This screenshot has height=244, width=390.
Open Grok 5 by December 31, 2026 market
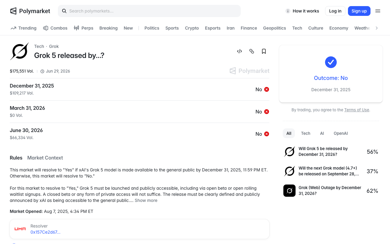point(331,152)
